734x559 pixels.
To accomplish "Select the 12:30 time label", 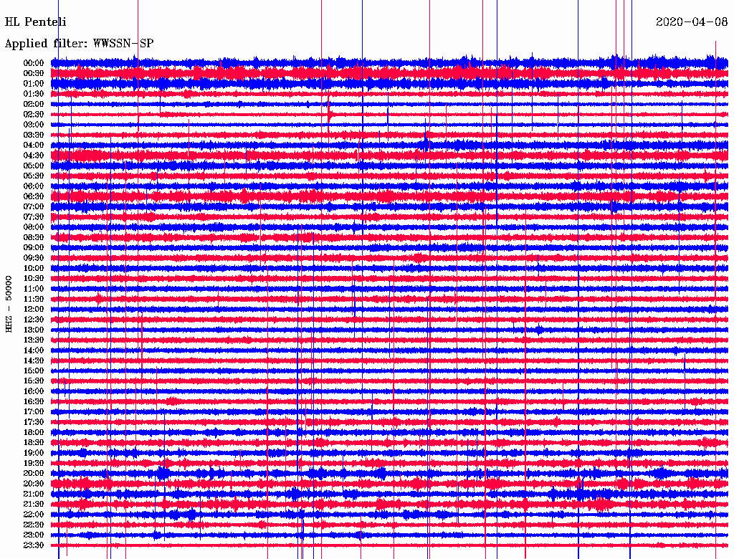I will pos(34,320).
